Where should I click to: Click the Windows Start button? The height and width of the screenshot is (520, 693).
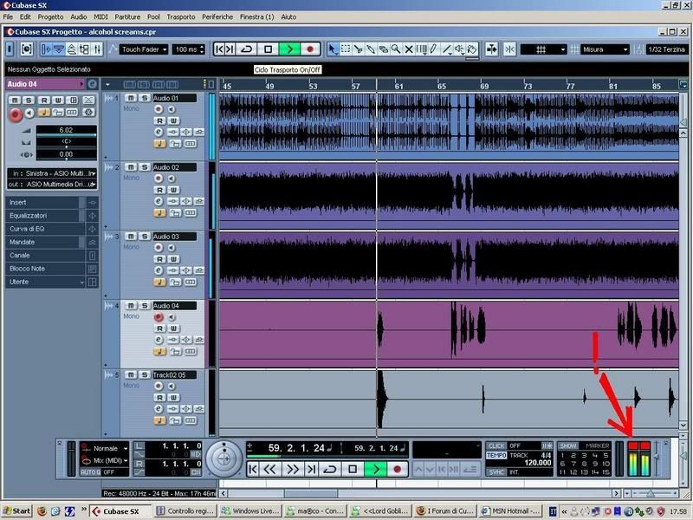tap(16, 511)
